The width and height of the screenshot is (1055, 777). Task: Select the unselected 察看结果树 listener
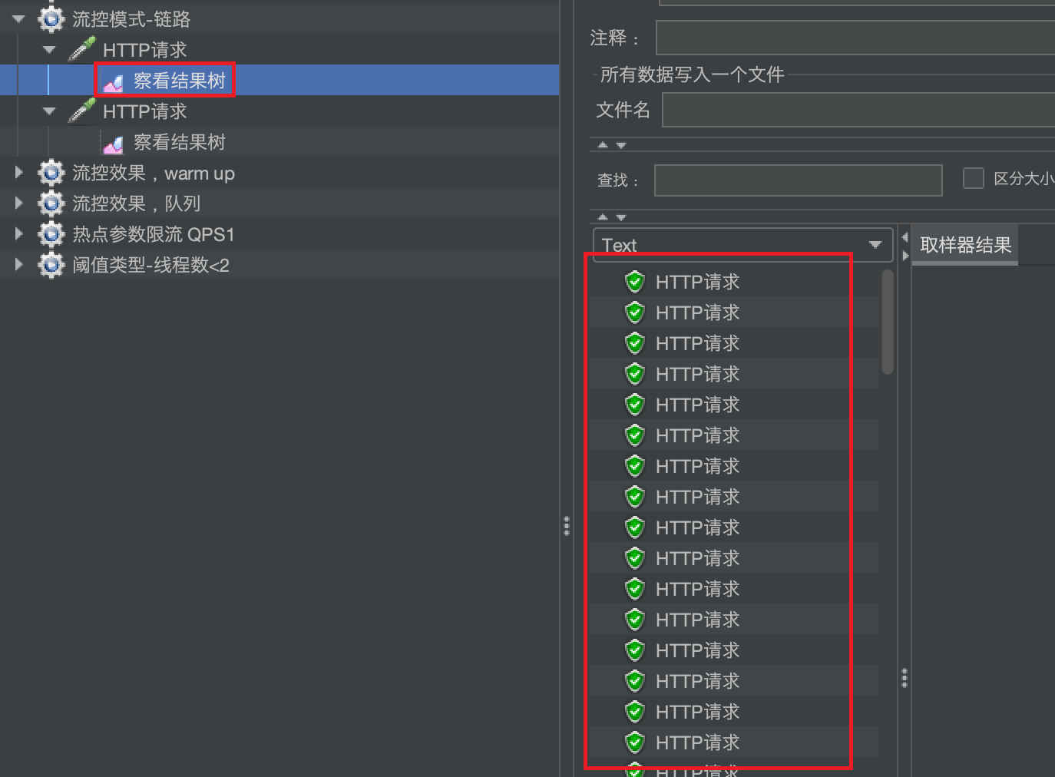coord(180,142)
